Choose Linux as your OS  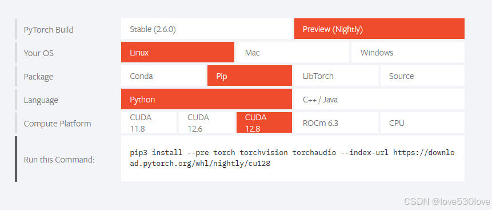pyautogui.click(x=178, y=52)
